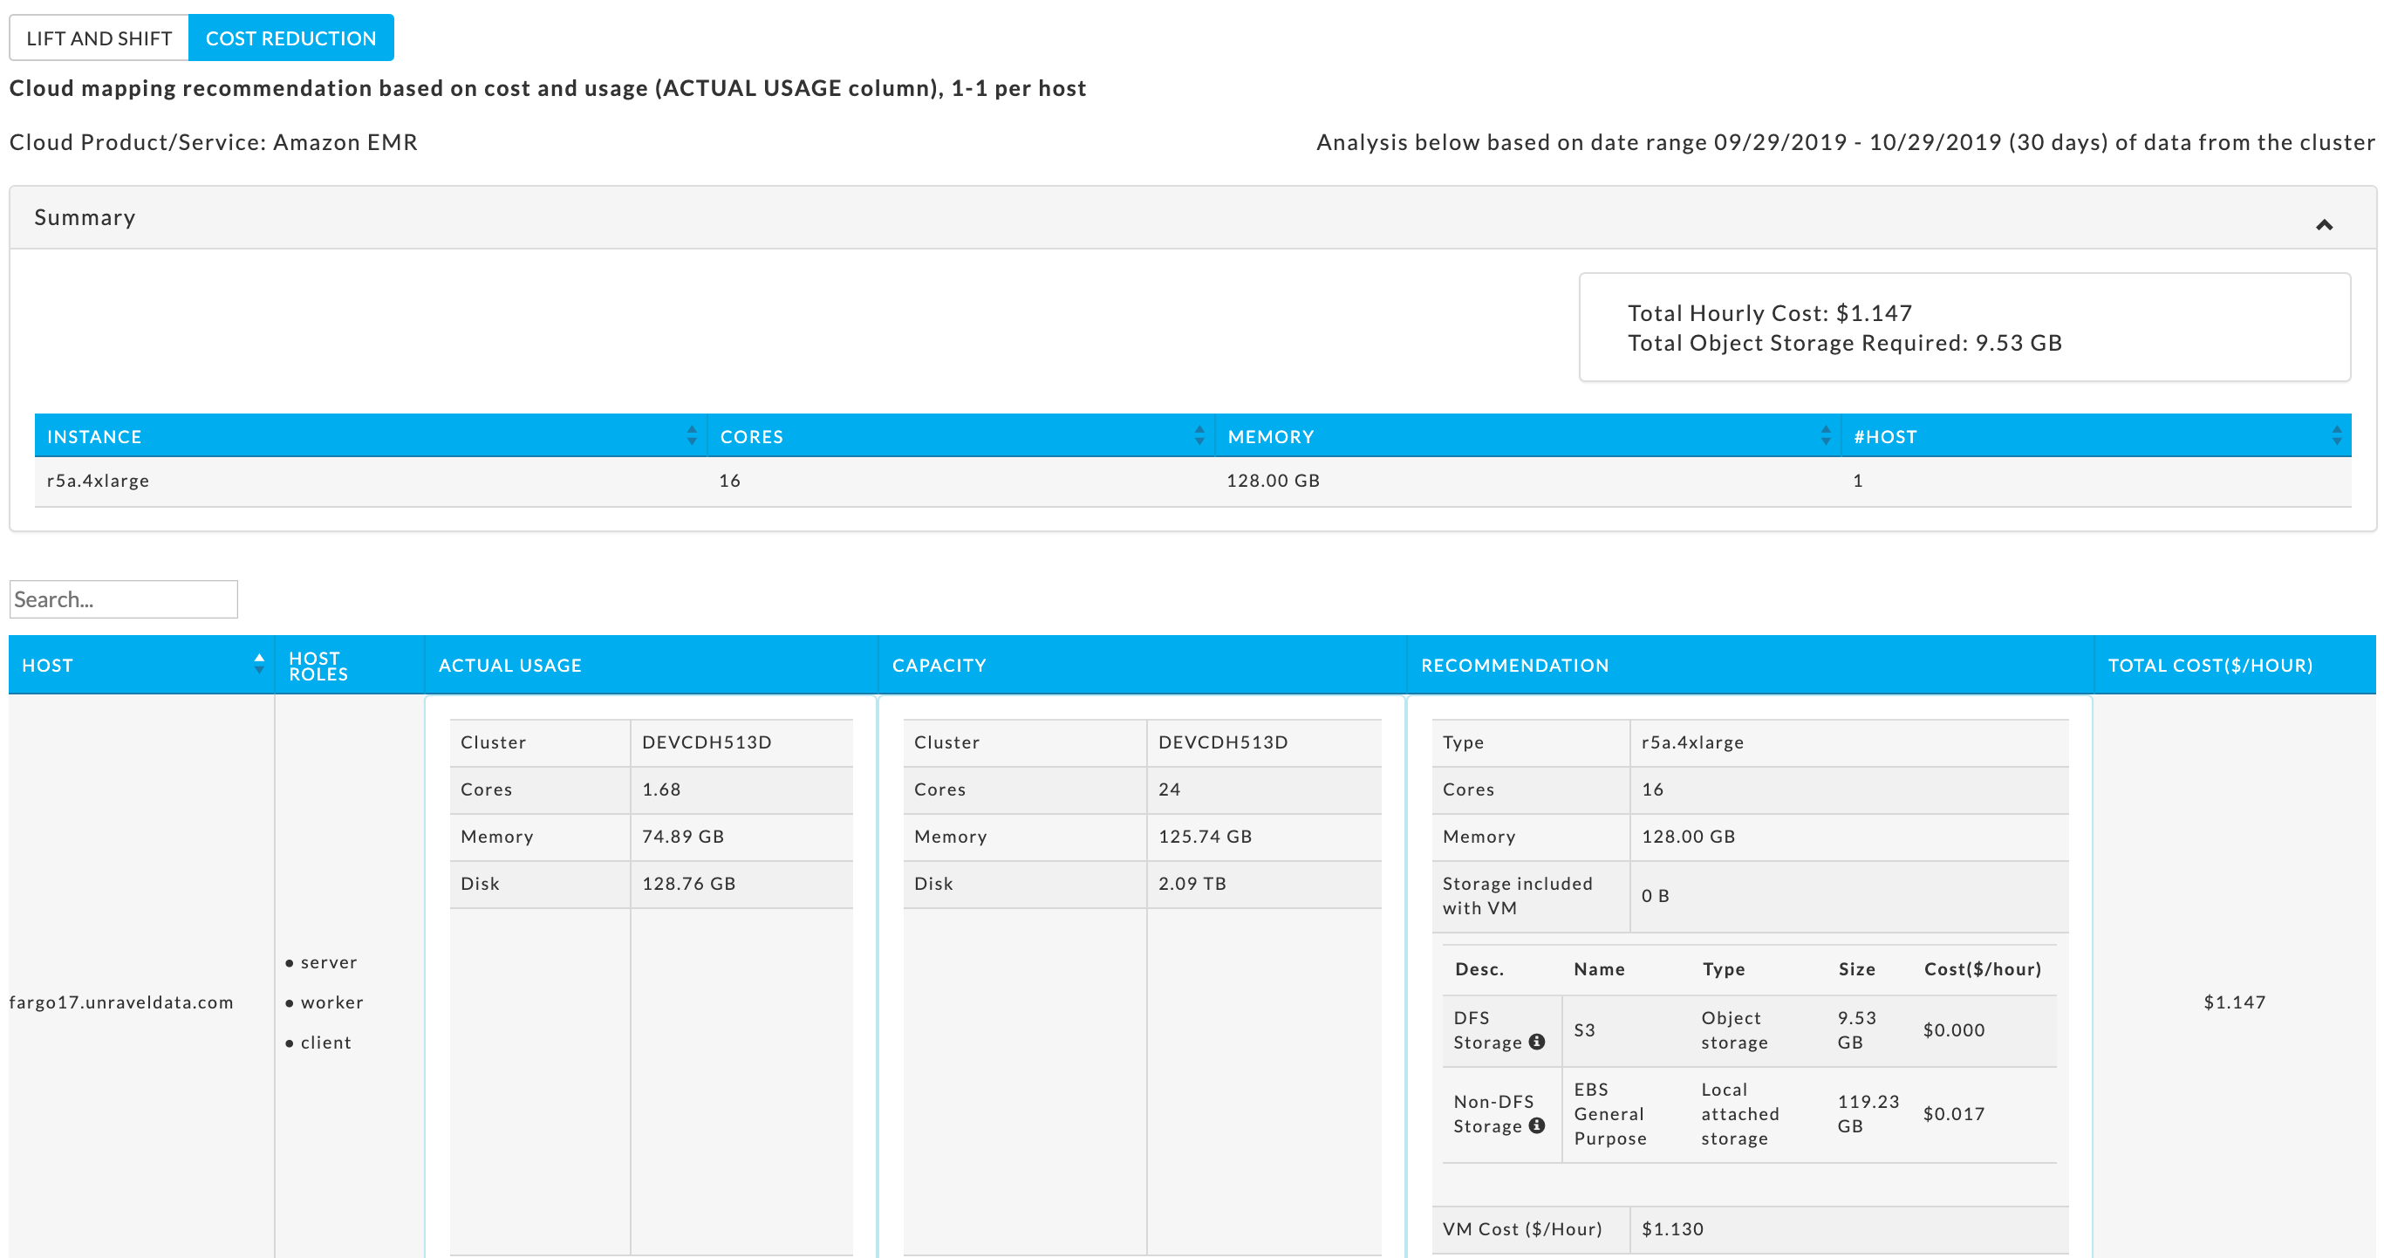The height and width of the screenshot is (1258, 2384).
Task: Click Total Hourly Cost: $1.147 text
Action: click(1770, 313)
